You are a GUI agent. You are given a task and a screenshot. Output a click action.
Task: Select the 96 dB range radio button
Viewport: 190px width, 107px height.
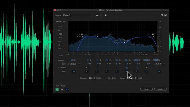point(136,78)
